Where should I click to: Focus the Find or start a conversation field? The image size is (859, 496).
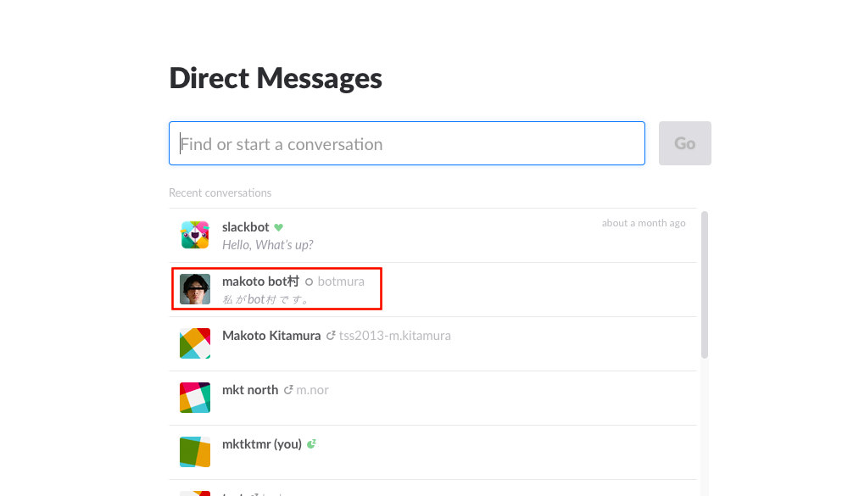coord(407,143)
